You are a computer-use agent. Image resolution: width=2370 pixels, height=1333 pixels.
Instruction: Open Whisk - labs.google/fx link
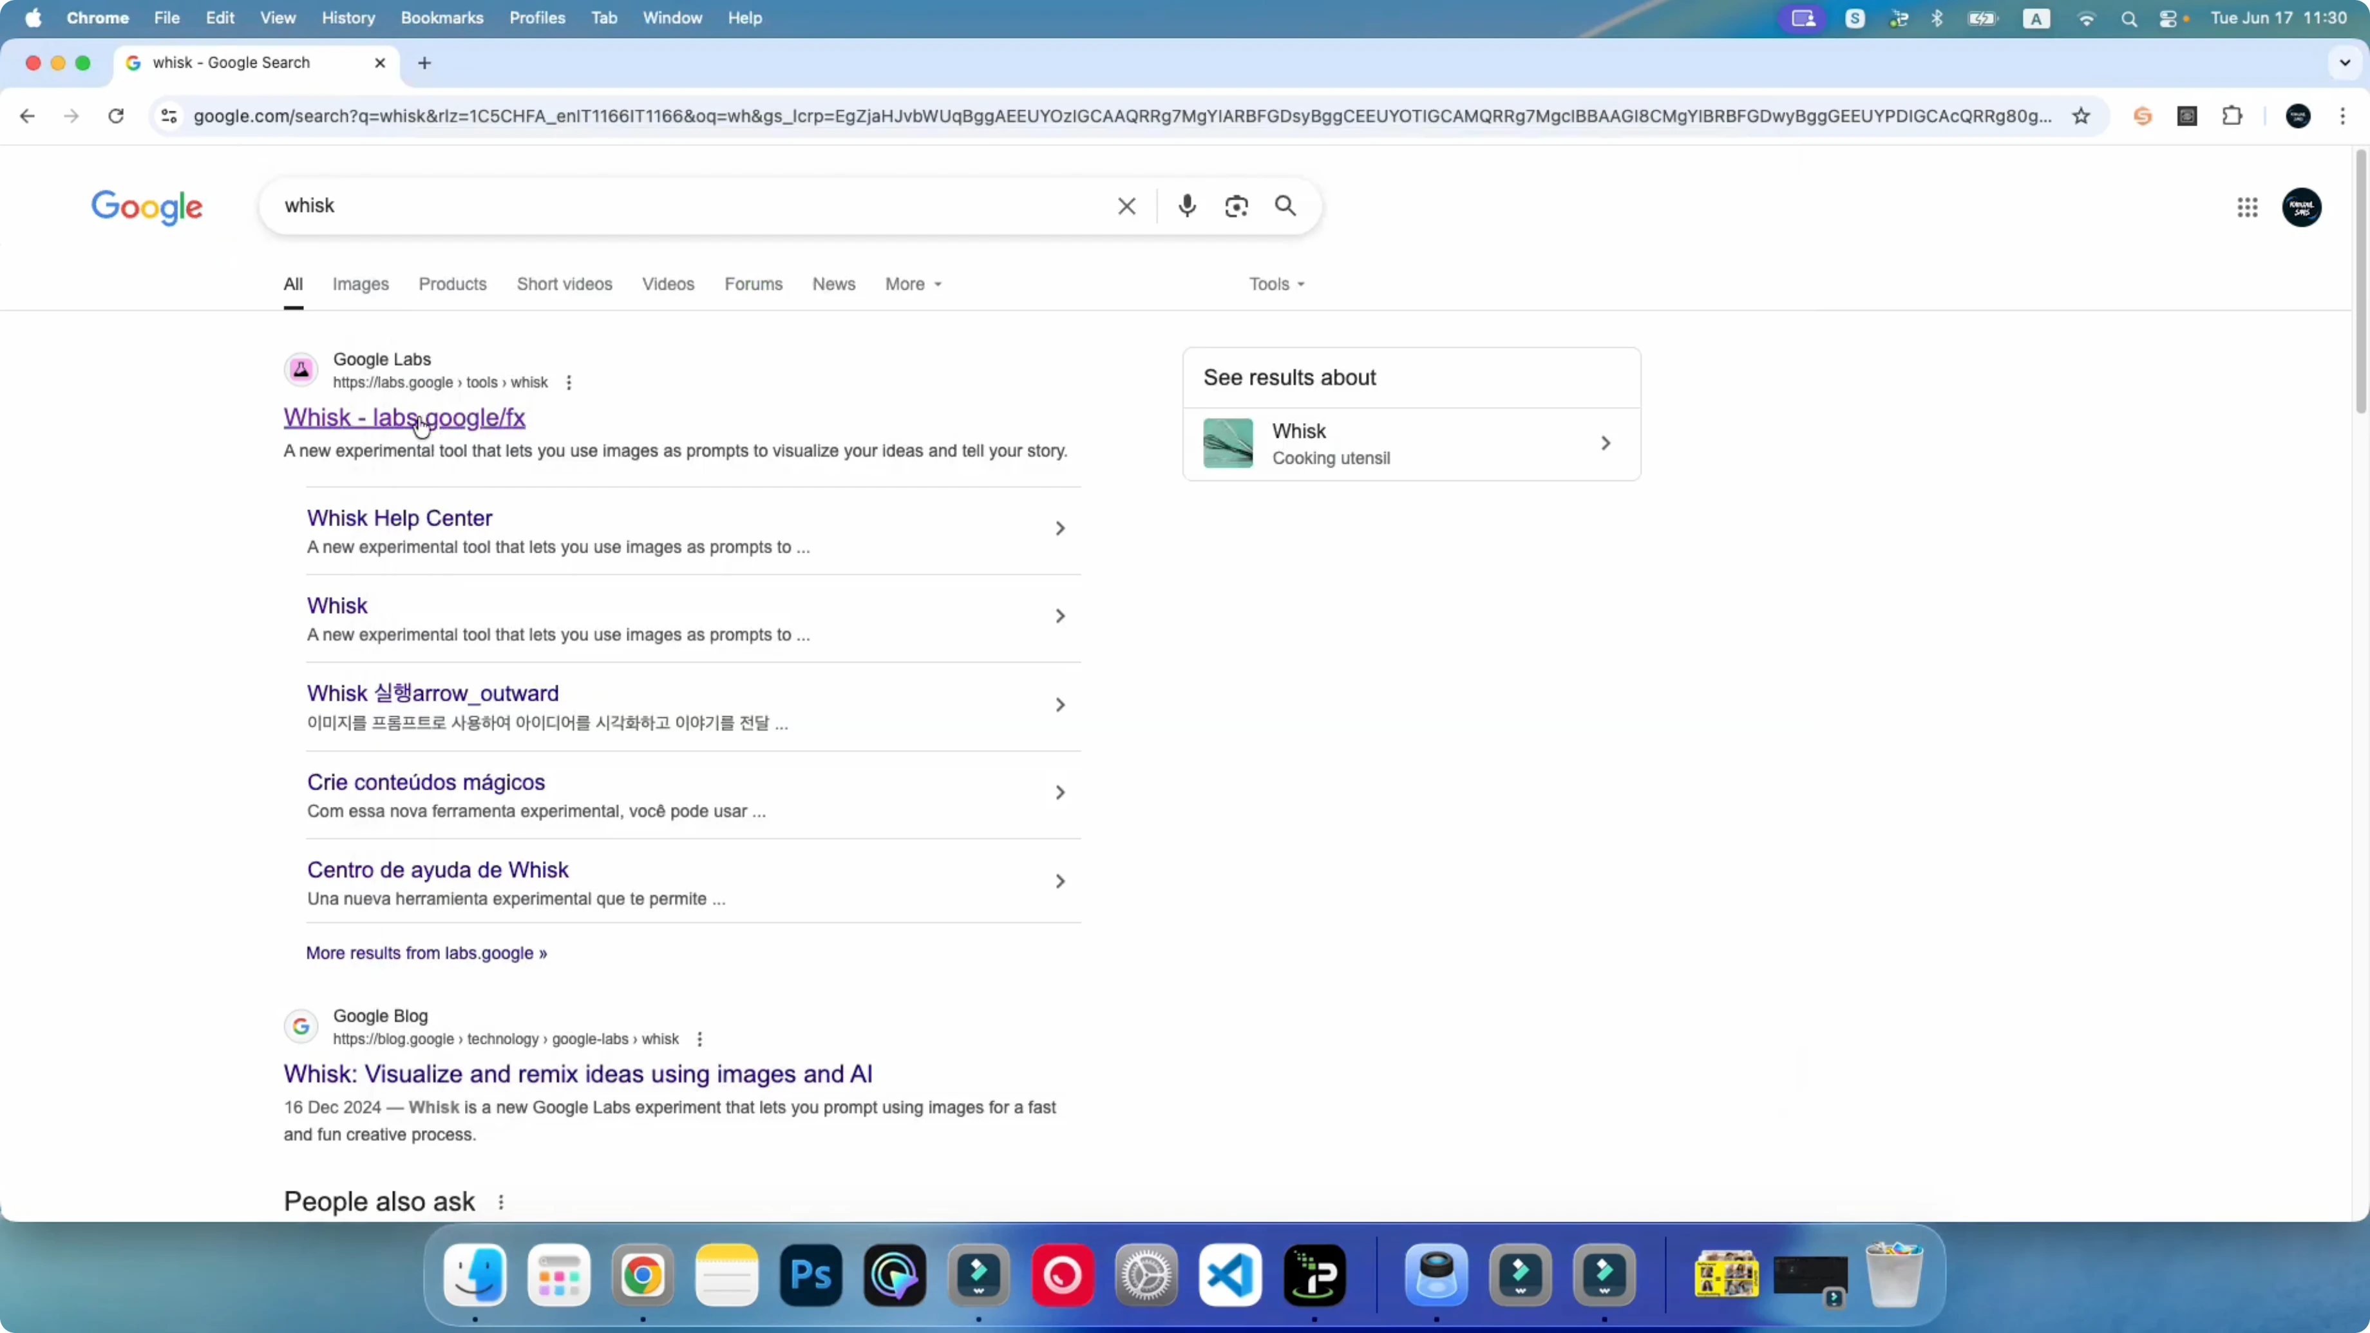pyautogui.click(x=404, y=418)
